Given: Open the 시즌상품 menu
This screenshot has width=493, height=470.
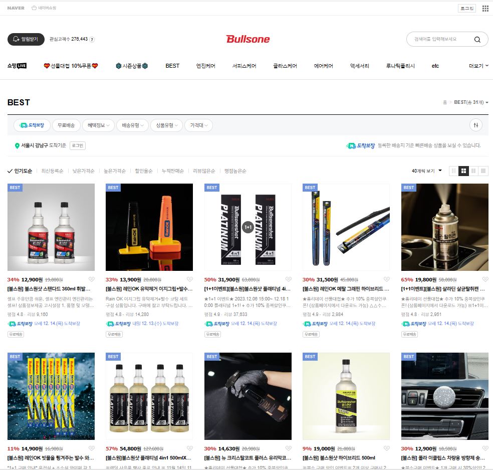Looking at the screenshot, I should [x=132, y=66].
